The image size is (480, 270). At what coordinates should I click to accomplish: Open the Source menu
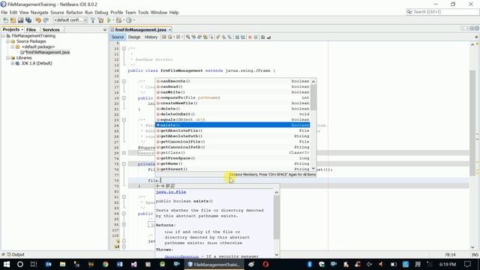(57, 13)
